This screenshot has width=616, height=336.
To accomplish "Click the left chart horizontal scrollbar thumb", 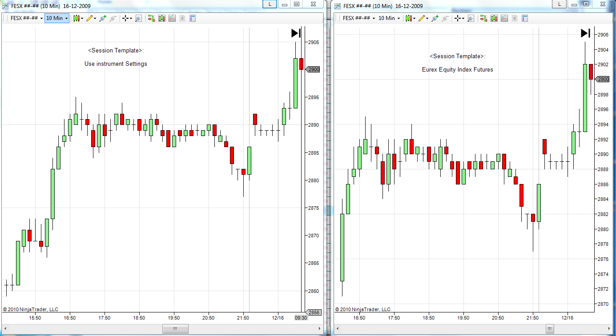I will pyautogui.click(x=175, y=328).
